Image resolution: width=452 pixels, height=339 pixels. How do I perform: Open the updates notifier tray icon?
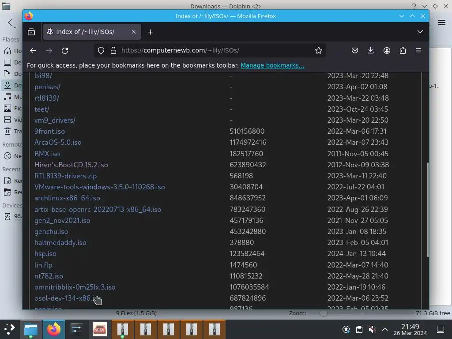tap(346, 329)
